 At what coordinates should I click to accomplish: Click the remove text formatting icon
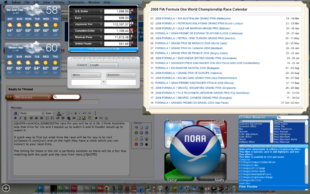(x=15, y=113)
